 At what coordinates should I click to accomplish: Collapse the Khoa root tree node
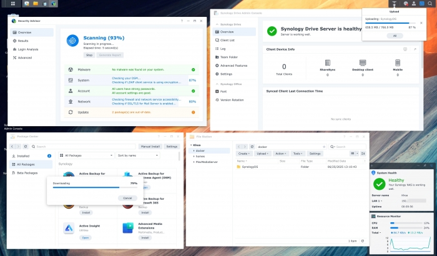tap(191, 145)
